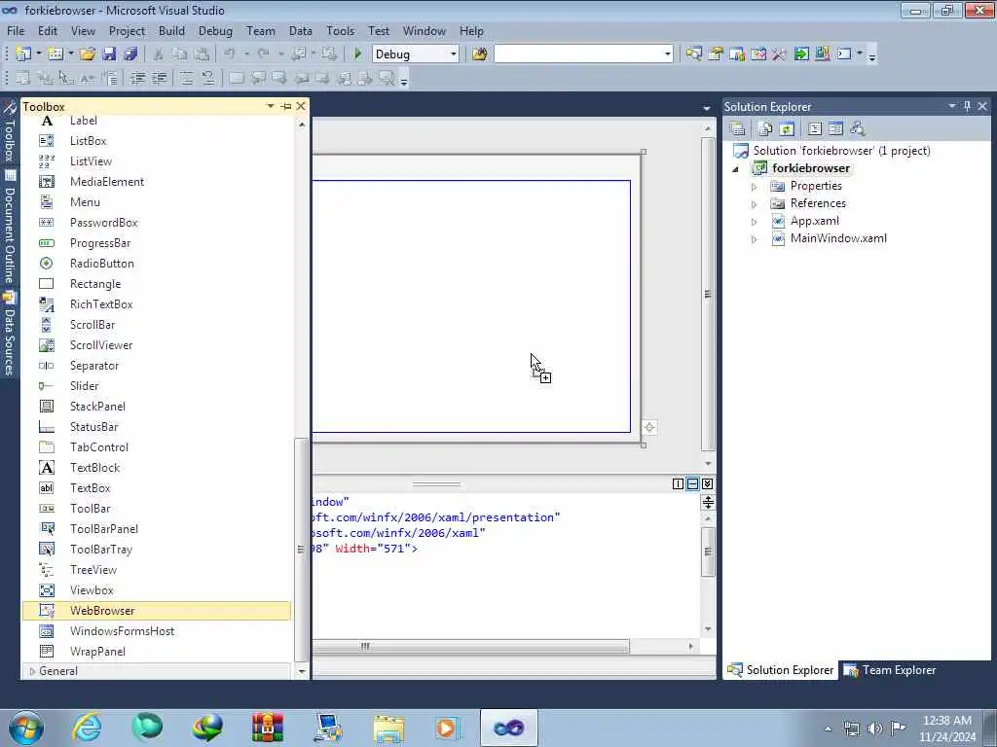Open the Debug menu

tap(215, 30)
